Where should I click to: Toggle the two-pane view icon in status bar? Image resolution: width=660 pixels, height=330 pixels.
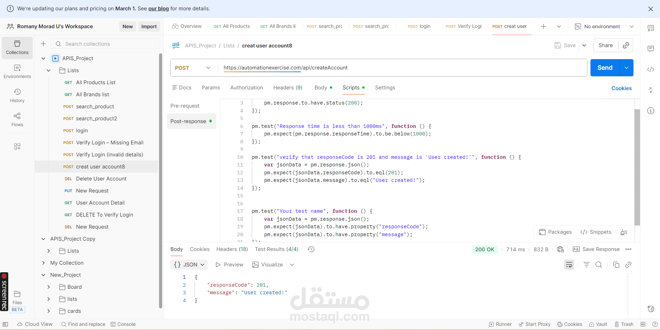[x=643, y=324]
